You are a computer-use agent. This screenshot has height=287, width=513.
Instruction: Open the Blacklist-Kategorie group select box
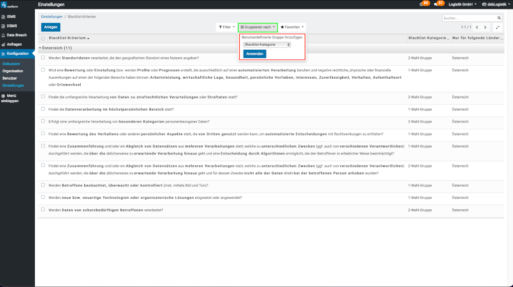pyautogui.click(x=267, y=44)
